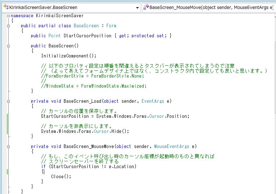Collapse the BaseScreen class outline
Viewport: 276px width, 194px height.
8,26
